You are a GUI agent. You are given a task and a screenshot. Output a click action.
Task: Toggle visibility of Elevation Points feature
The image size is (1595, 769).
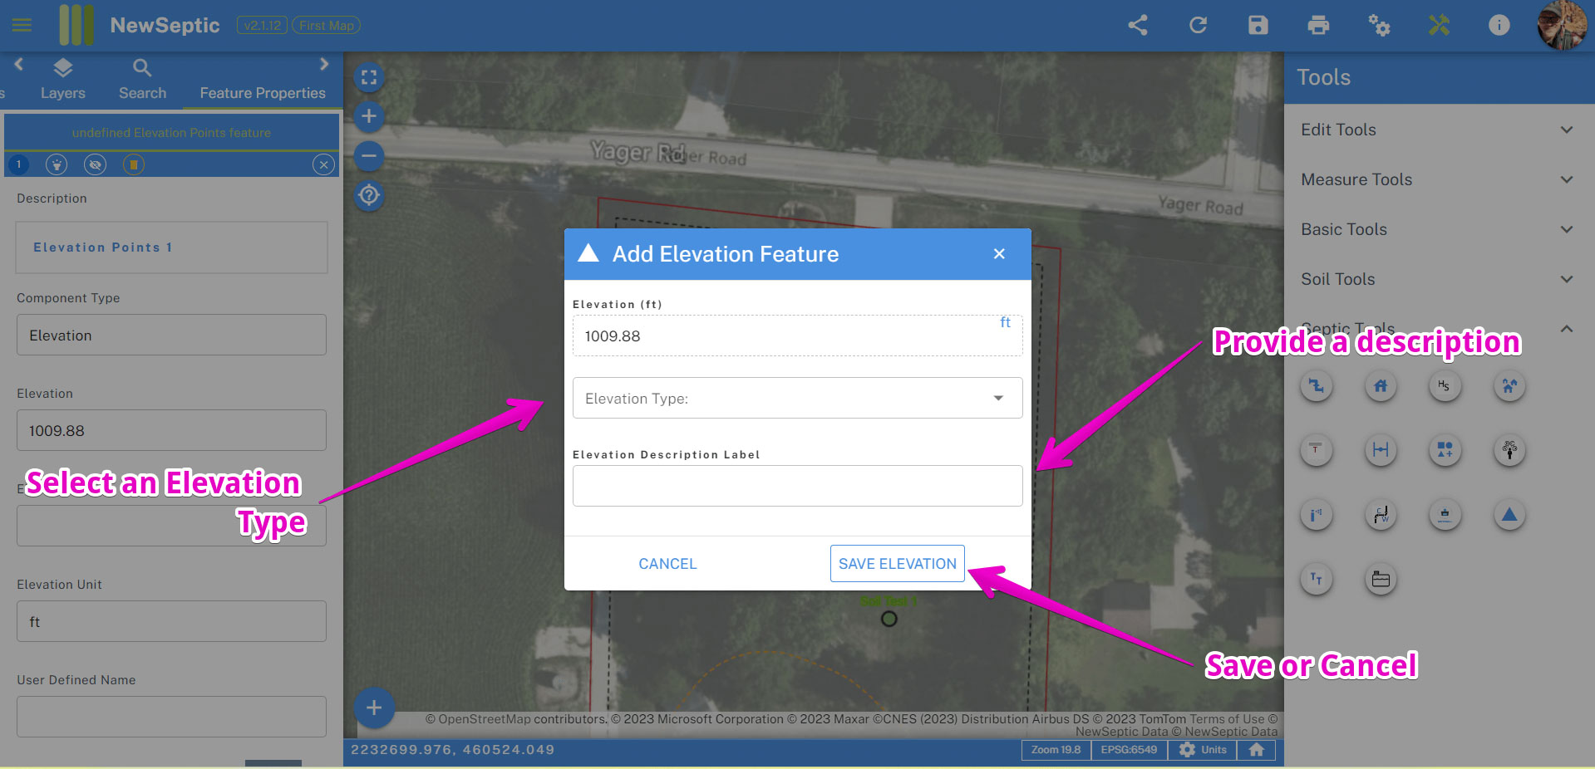(96, 164)
